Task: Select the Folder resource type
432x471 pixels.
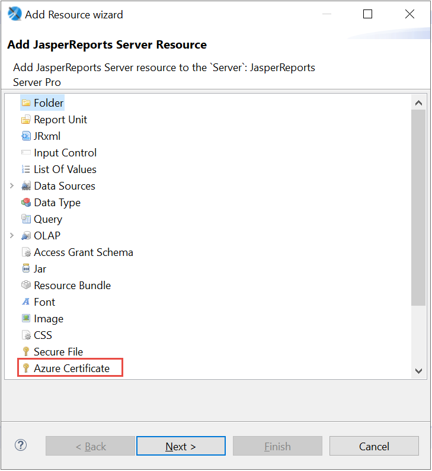Action: pos(49,103)
